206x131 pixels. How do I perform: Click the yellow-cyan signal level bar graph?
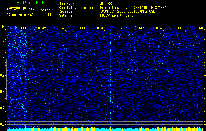(x=105, y=129)
